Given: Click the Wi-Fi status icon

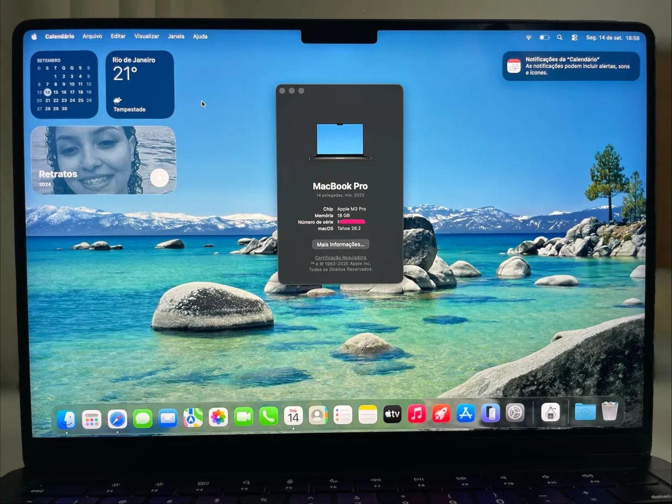Looking at the screenshot, I should [x=529, y=38].
